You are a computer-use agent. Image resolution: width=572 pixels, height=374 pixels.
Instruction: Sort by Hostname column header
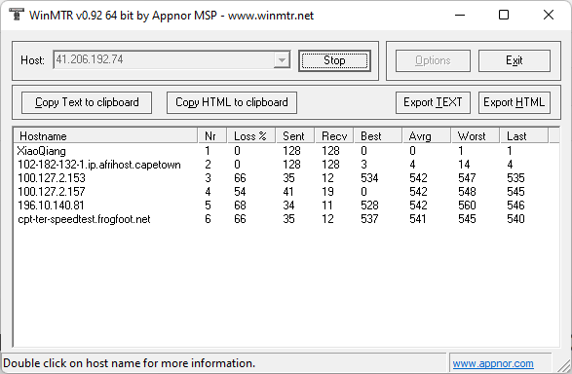105,136
